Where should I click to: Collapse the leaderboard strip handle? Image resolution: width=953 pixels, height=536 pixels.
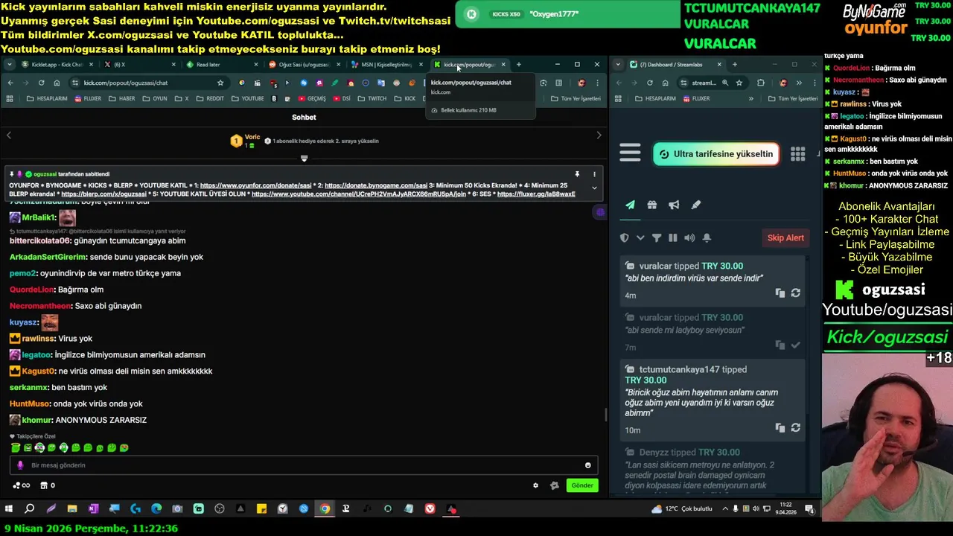[304, 158]
